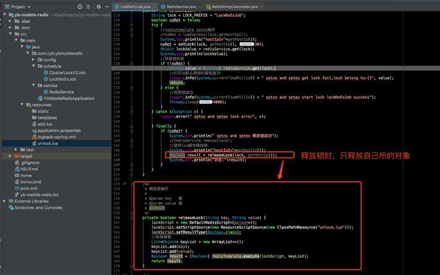Click the application.properties file icon
440x275 pixels.
tap(34, 130)
